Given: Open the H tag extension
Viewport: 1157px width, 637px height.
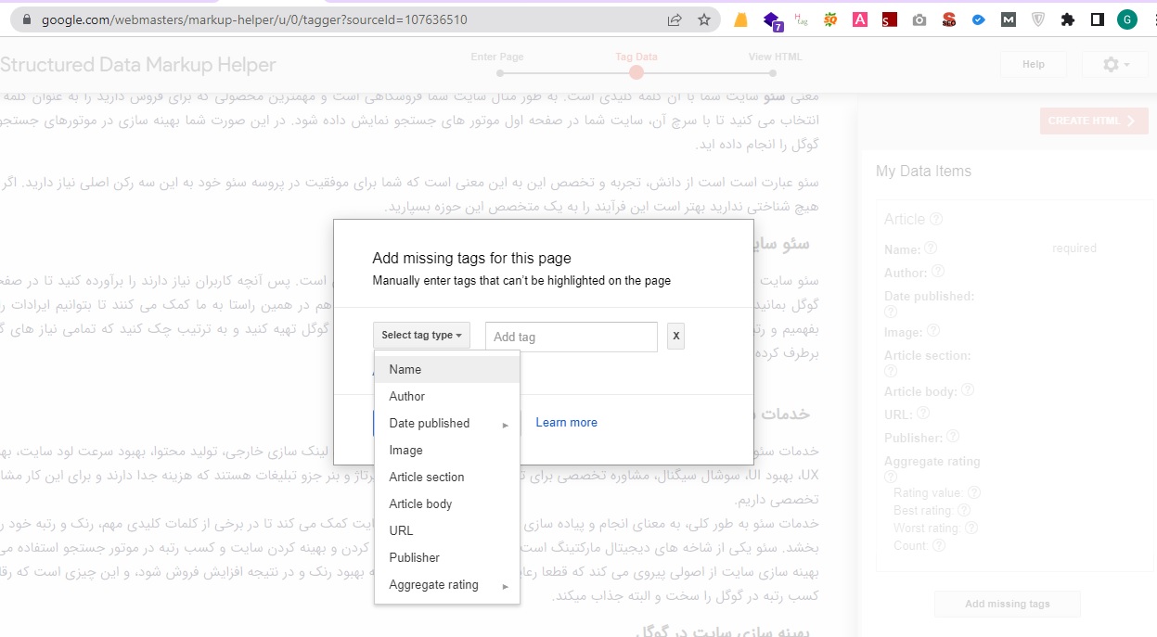Looking at the screenshot, I should pos(801,19).
